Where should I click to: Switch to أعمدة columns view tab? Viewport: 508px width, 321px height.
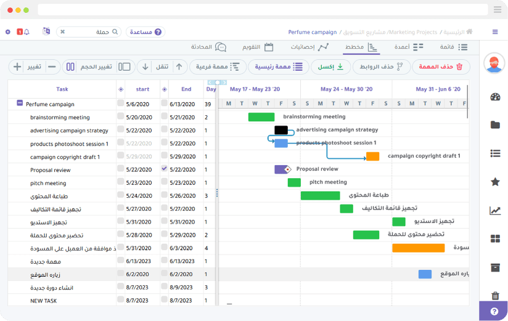(409, 47)
